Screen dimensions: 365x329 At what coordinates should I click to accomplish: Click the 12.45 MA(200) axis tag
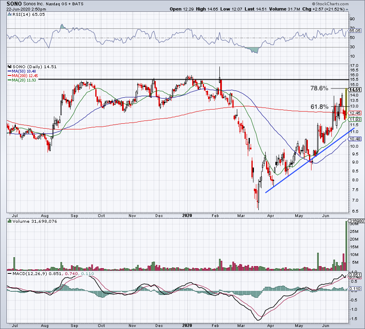pyautogui.click(x=355, y=113)
